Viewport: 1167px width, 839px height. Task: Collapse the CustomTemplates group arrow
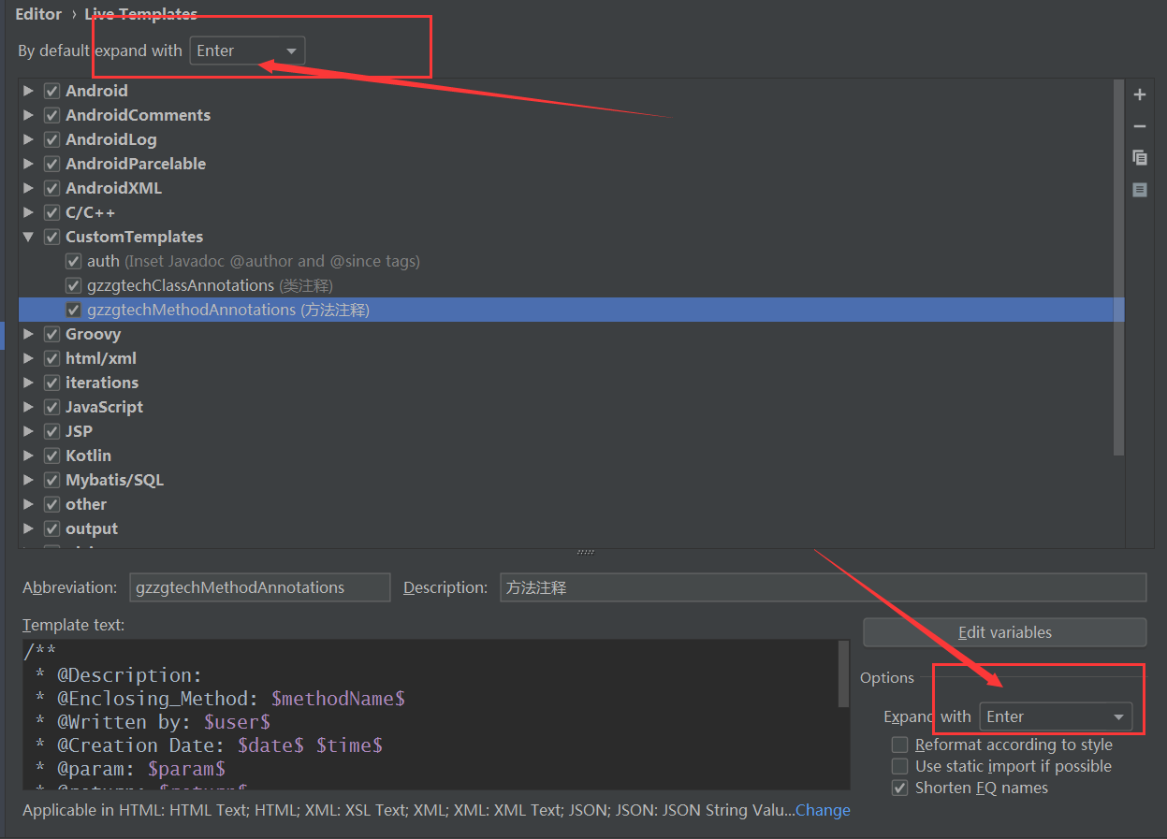coord(28,237)
